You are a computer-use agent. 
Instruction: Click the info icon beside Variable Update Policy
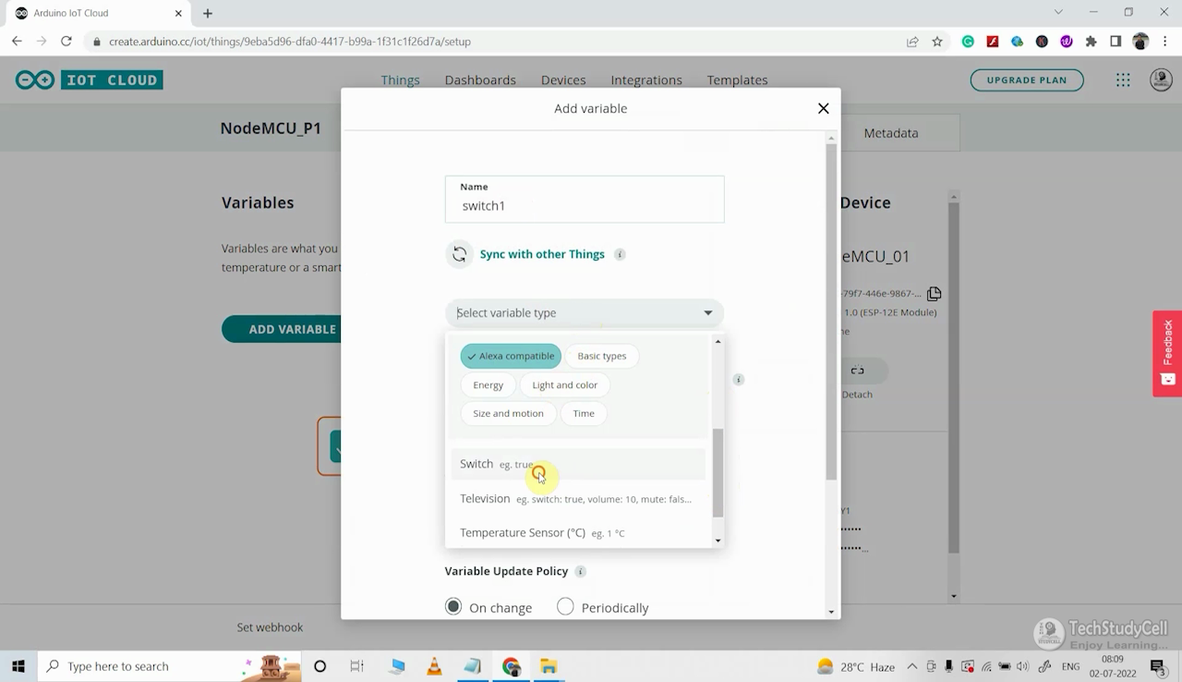point(580,571)
